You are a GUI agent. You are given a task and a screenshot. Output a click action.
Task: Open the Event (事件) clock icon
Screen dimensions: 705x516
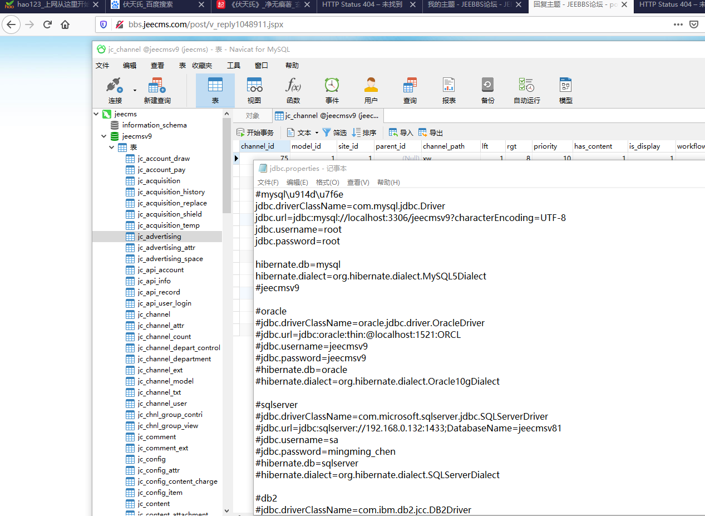tap(332, 91)
